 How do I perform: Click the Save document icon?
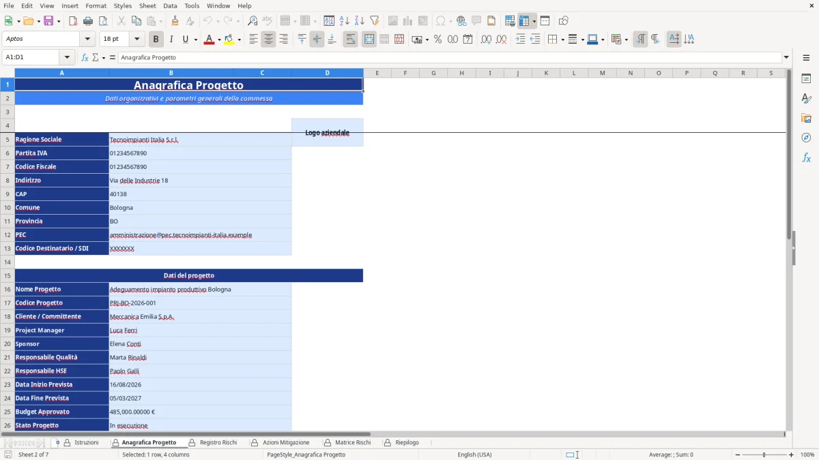tap(48, 21)
